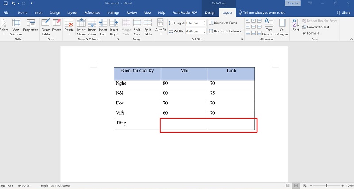Click the Distribute Columns button
This screenshot has height=189, width=354.
point(225,31)
